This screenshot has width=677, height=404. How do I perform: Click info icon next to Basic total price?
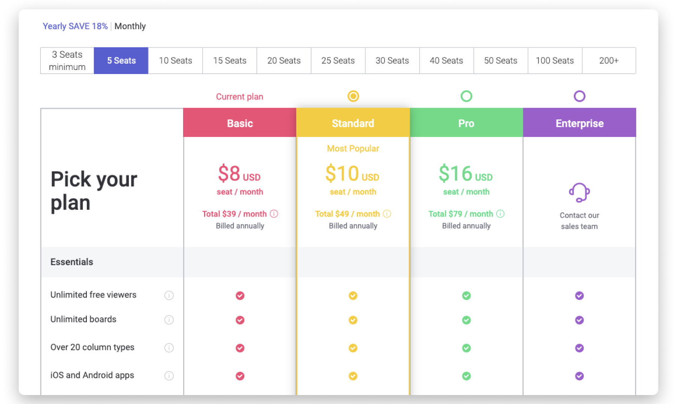[x=274, y=214]
